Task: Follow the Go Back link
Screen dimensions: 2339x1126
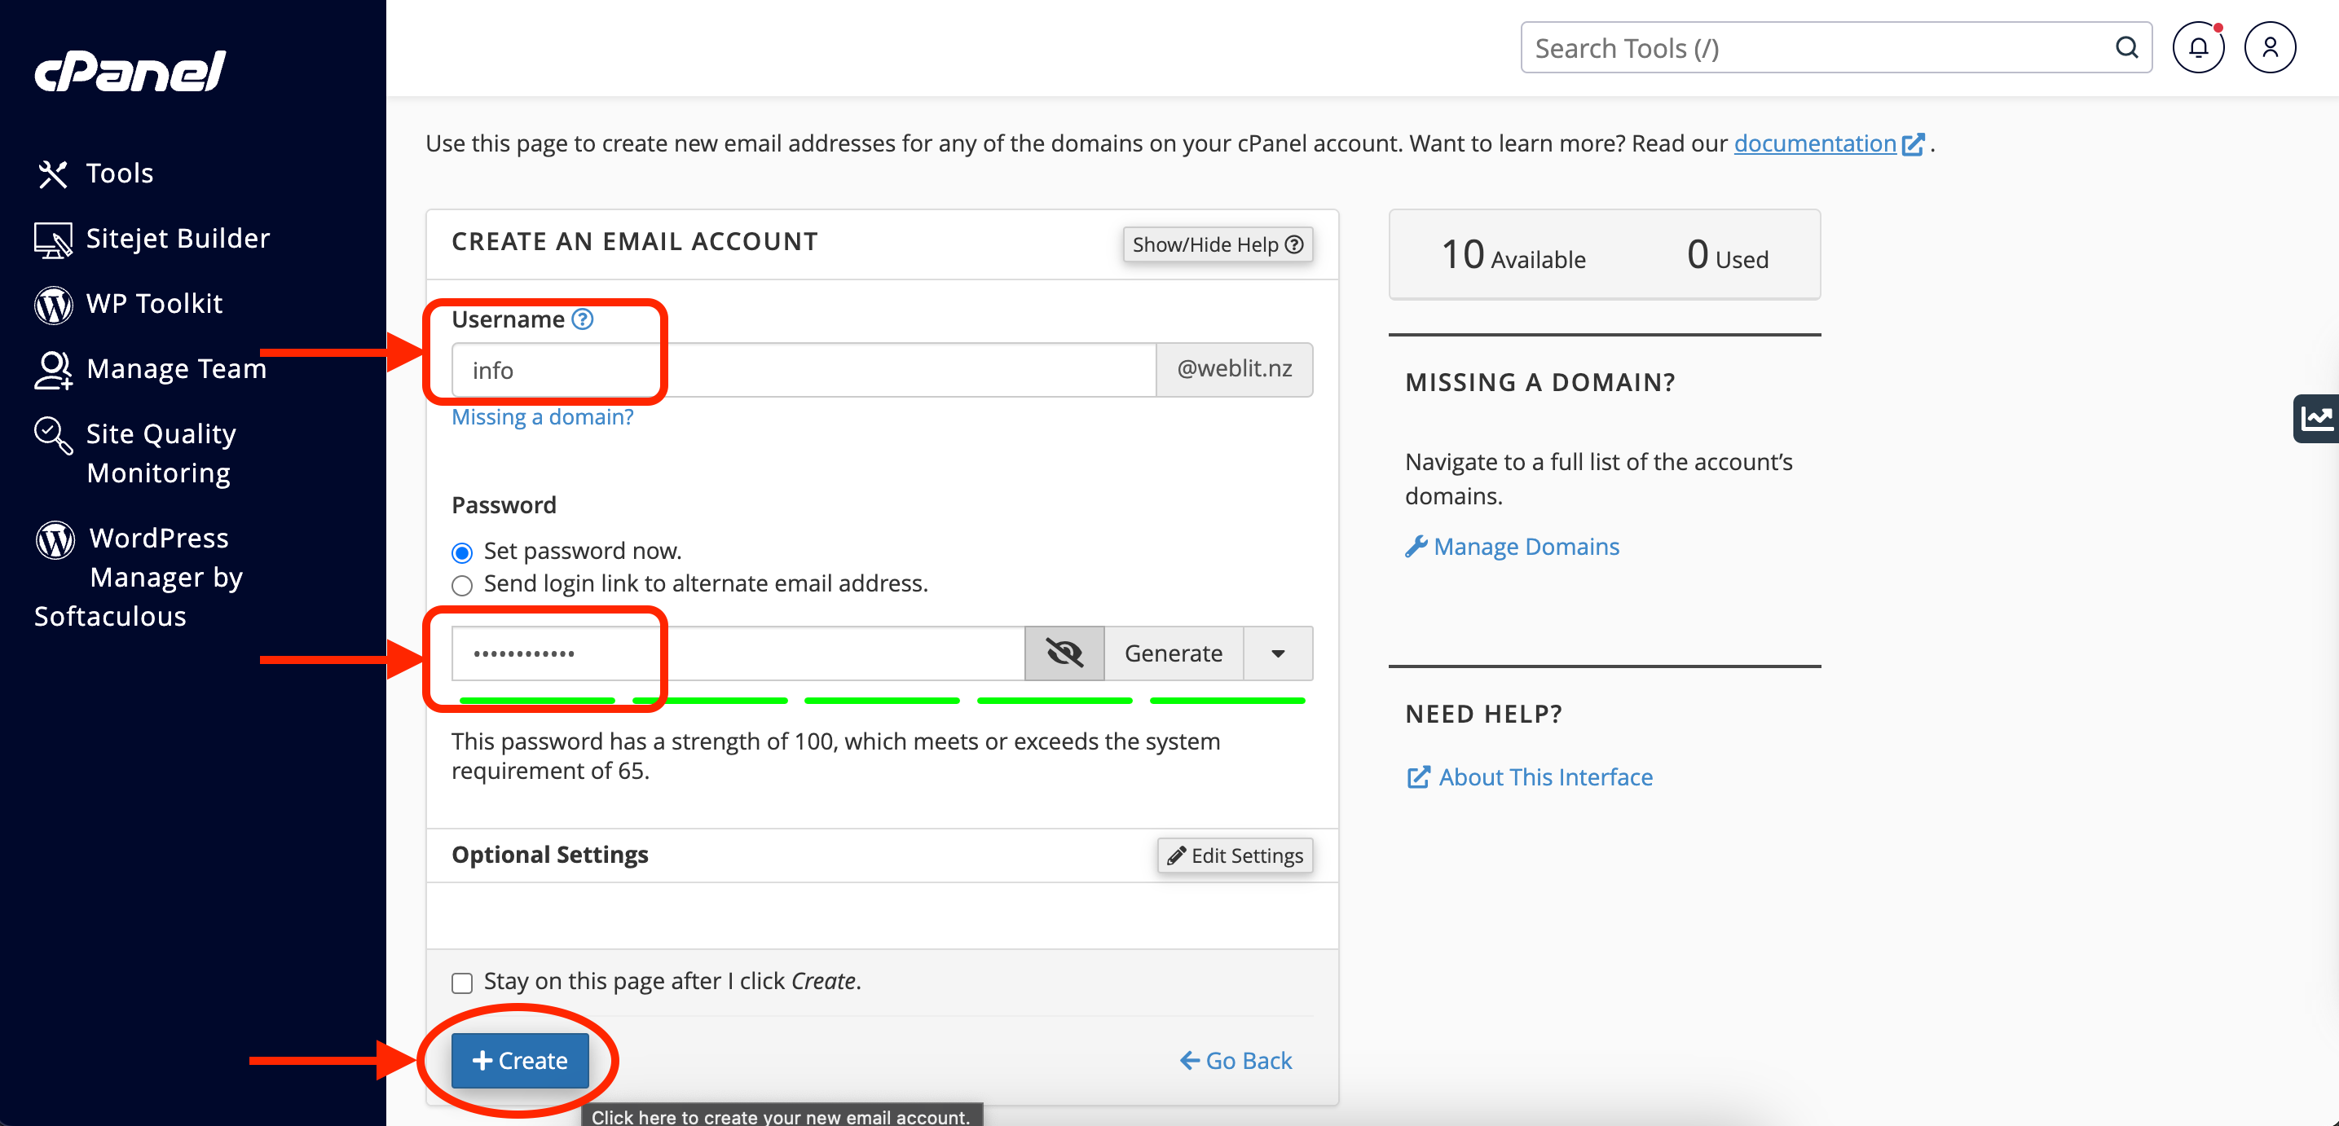Action: point(1236,1060)
